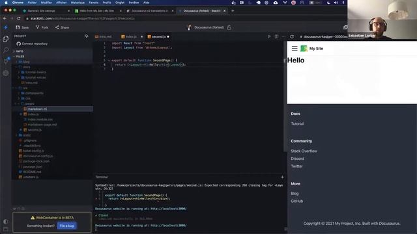Click the GitHub icon in Connect repository
417x234 pixels.
[x=18, y=44]
